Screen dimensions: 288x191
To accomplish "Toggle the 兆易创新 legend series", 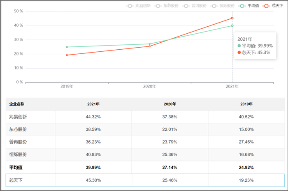I will coord(138,6).
